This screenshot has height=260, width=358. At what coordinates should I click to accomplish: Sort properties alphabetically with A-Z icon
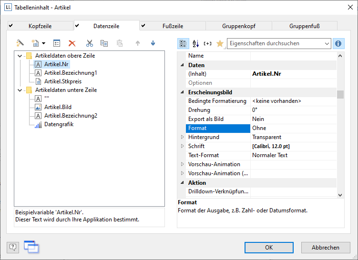coord(195,43)
